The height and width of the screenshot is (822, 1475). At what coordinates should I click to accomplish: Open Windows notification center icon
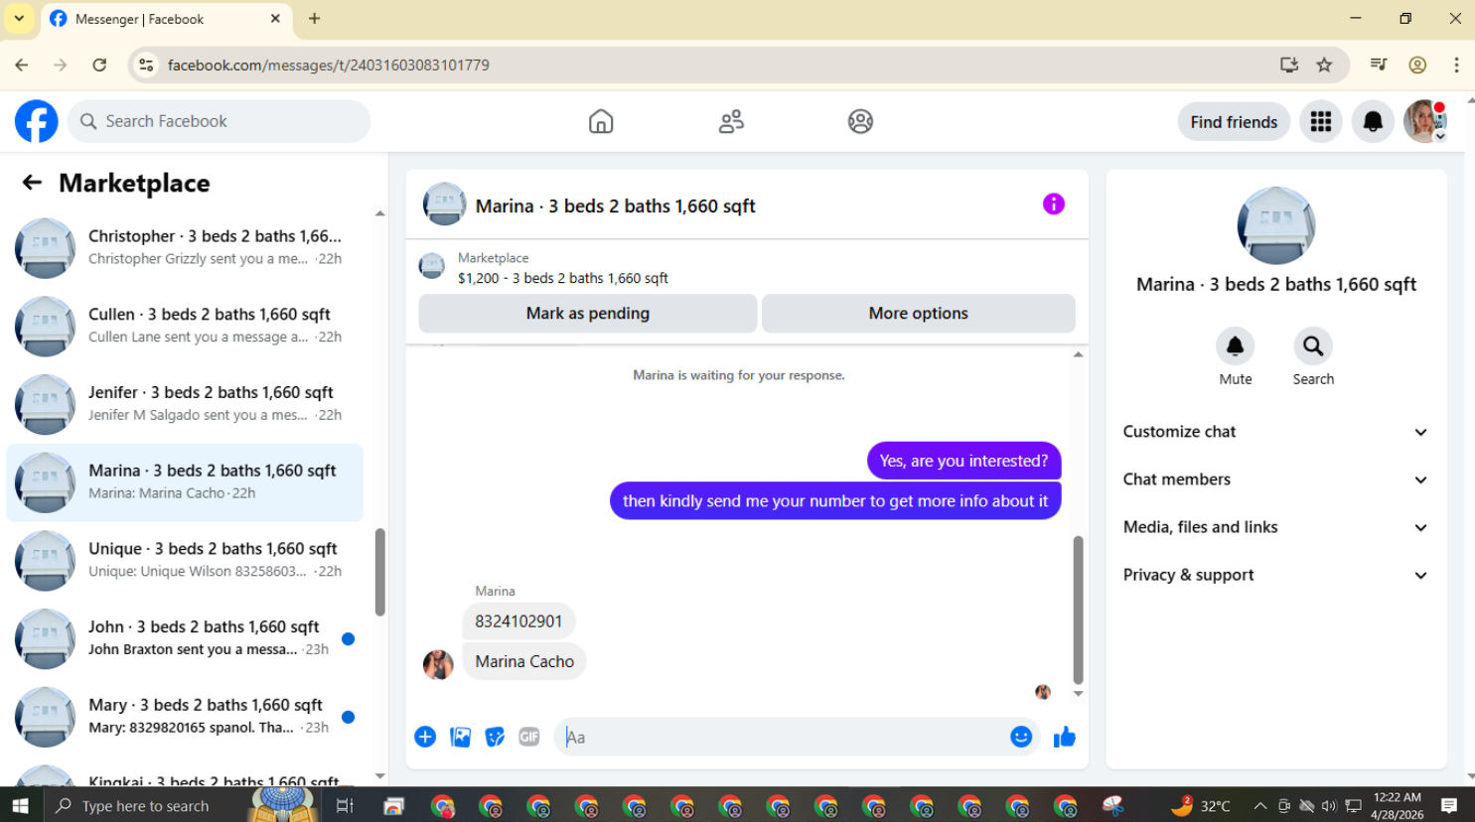click(1449, 805)
